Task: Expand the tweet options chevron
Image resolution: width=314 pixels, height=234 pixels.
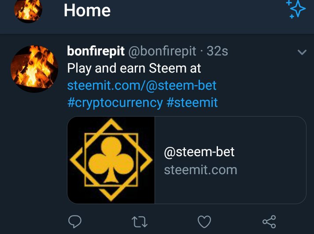Action: pyautogui.click(x=302, y=52)
